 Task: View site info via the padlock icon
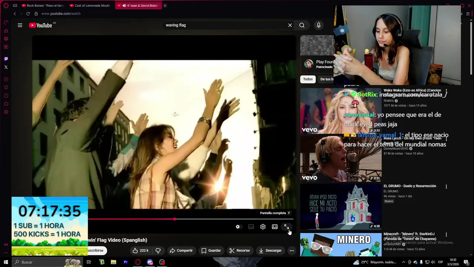click(x=36, y=14)
